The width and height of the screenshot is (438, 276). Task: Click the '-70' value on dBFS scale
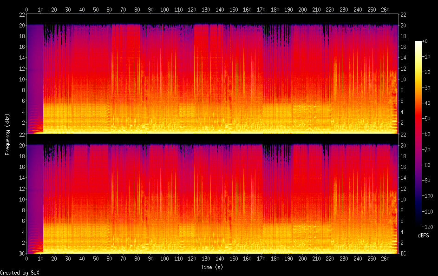pos(426,149)
